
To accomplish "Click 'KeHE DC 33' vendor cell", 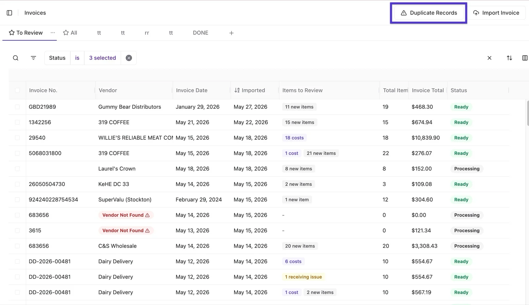I will 113,184.
